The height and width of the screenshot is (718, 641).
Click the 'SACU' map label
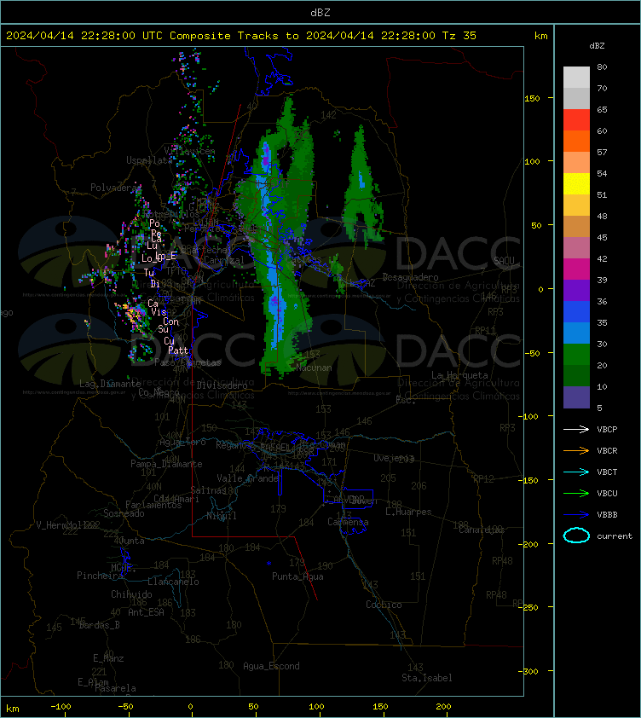tap(504, 261)
